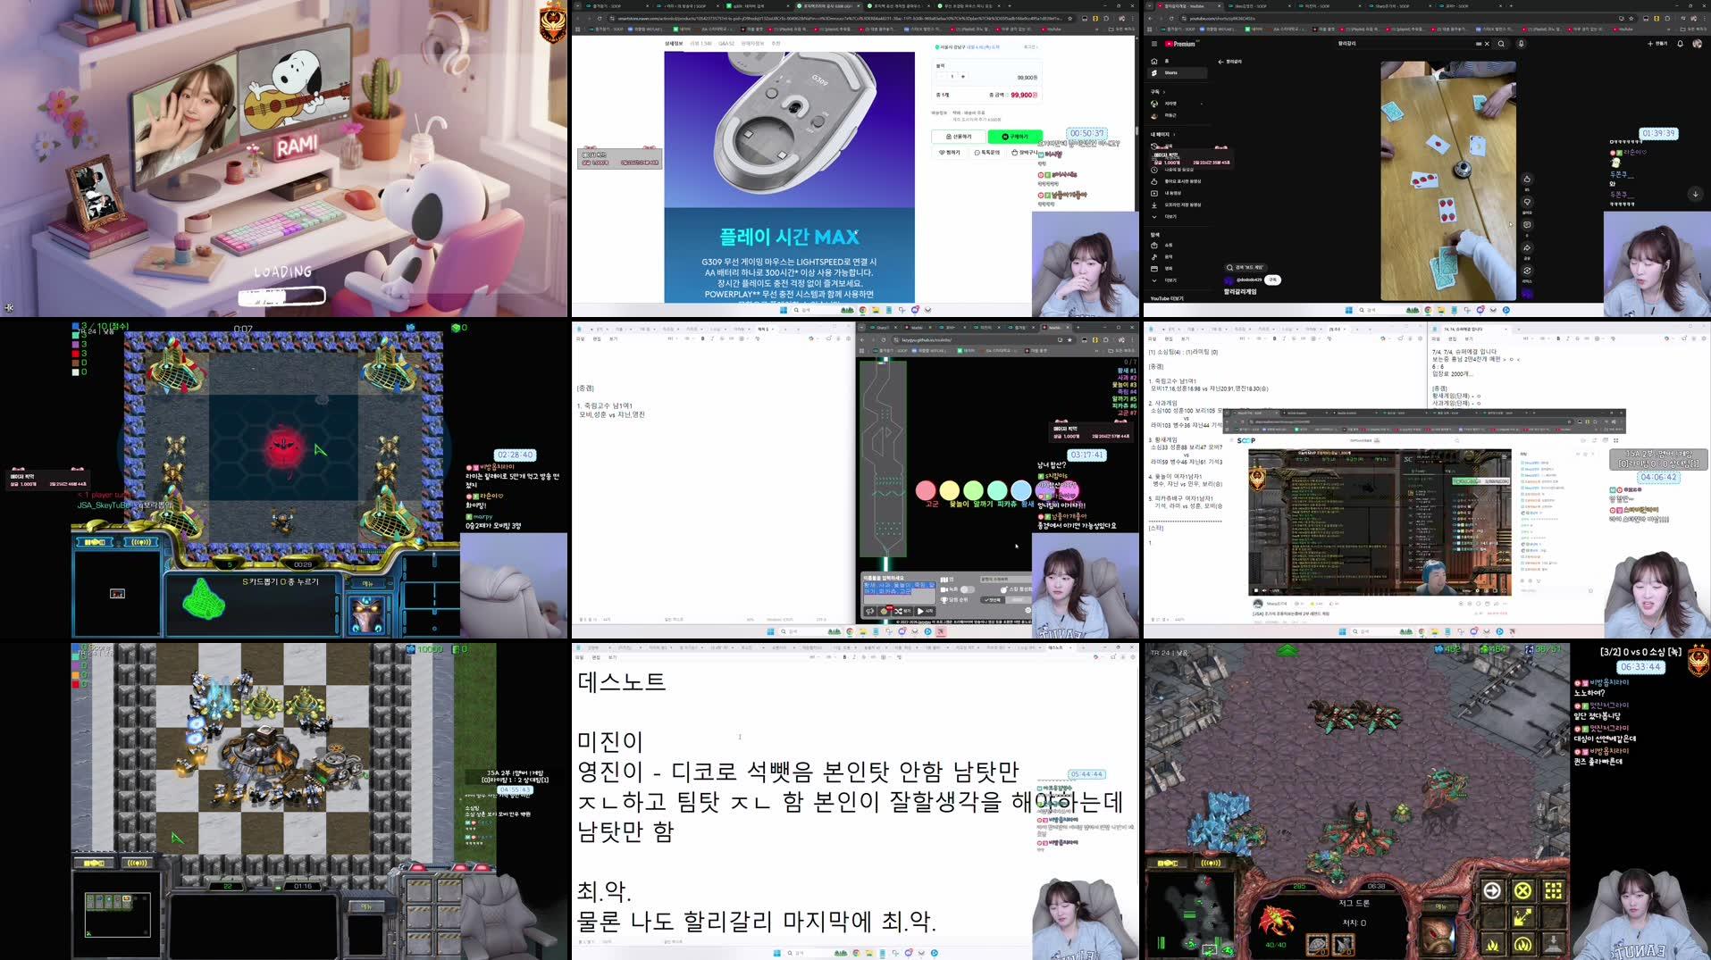Increase product quantity with the plus stepper

point(962,77)
